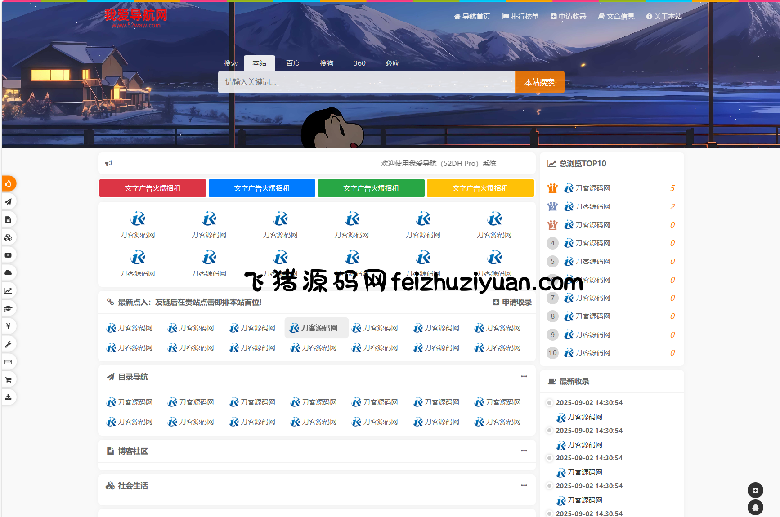
Task: Click the blue 文字广告火爆招租 banner
Action: pos(262,188)
